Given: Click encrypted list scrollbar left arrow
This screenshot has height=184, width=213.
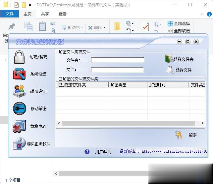Looking at the screenshot, I should (x=59, y=123).
